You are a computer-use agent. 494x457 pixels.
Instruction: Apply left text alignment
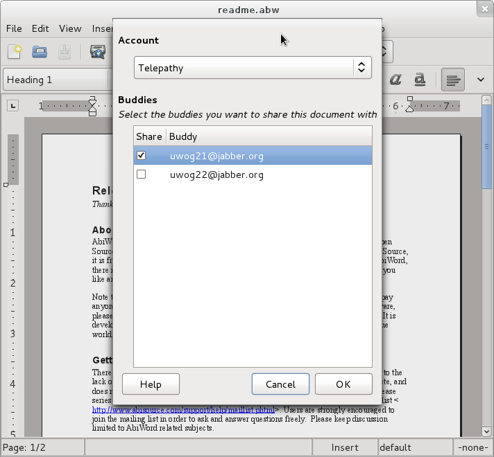click(x=453, y=80)
